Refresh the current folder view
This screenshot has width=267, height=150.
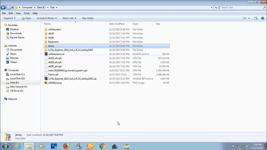coord(216,7)
